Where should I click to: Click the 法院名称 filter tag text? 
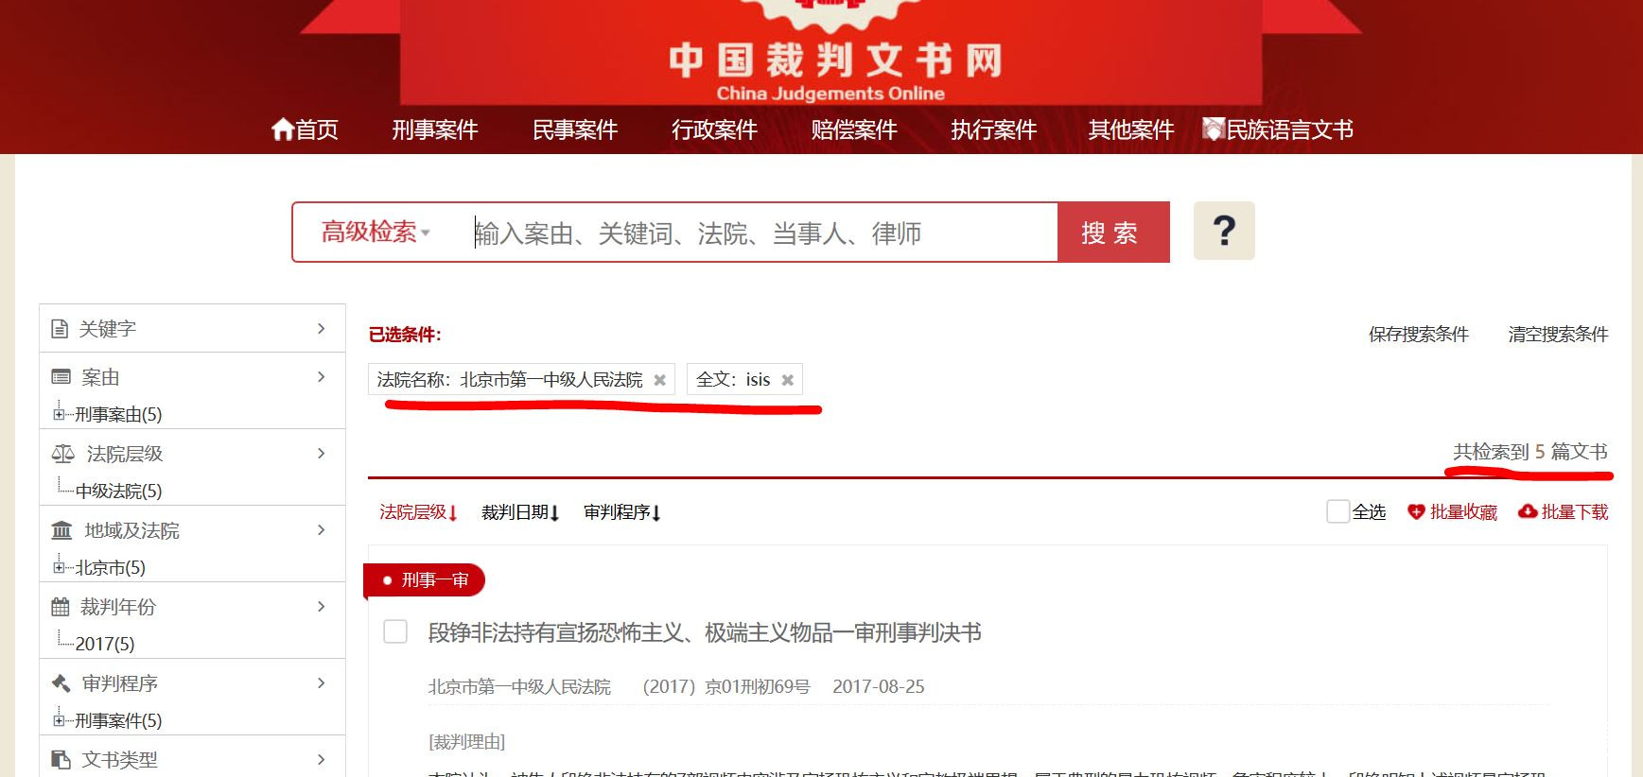point(510,380)
